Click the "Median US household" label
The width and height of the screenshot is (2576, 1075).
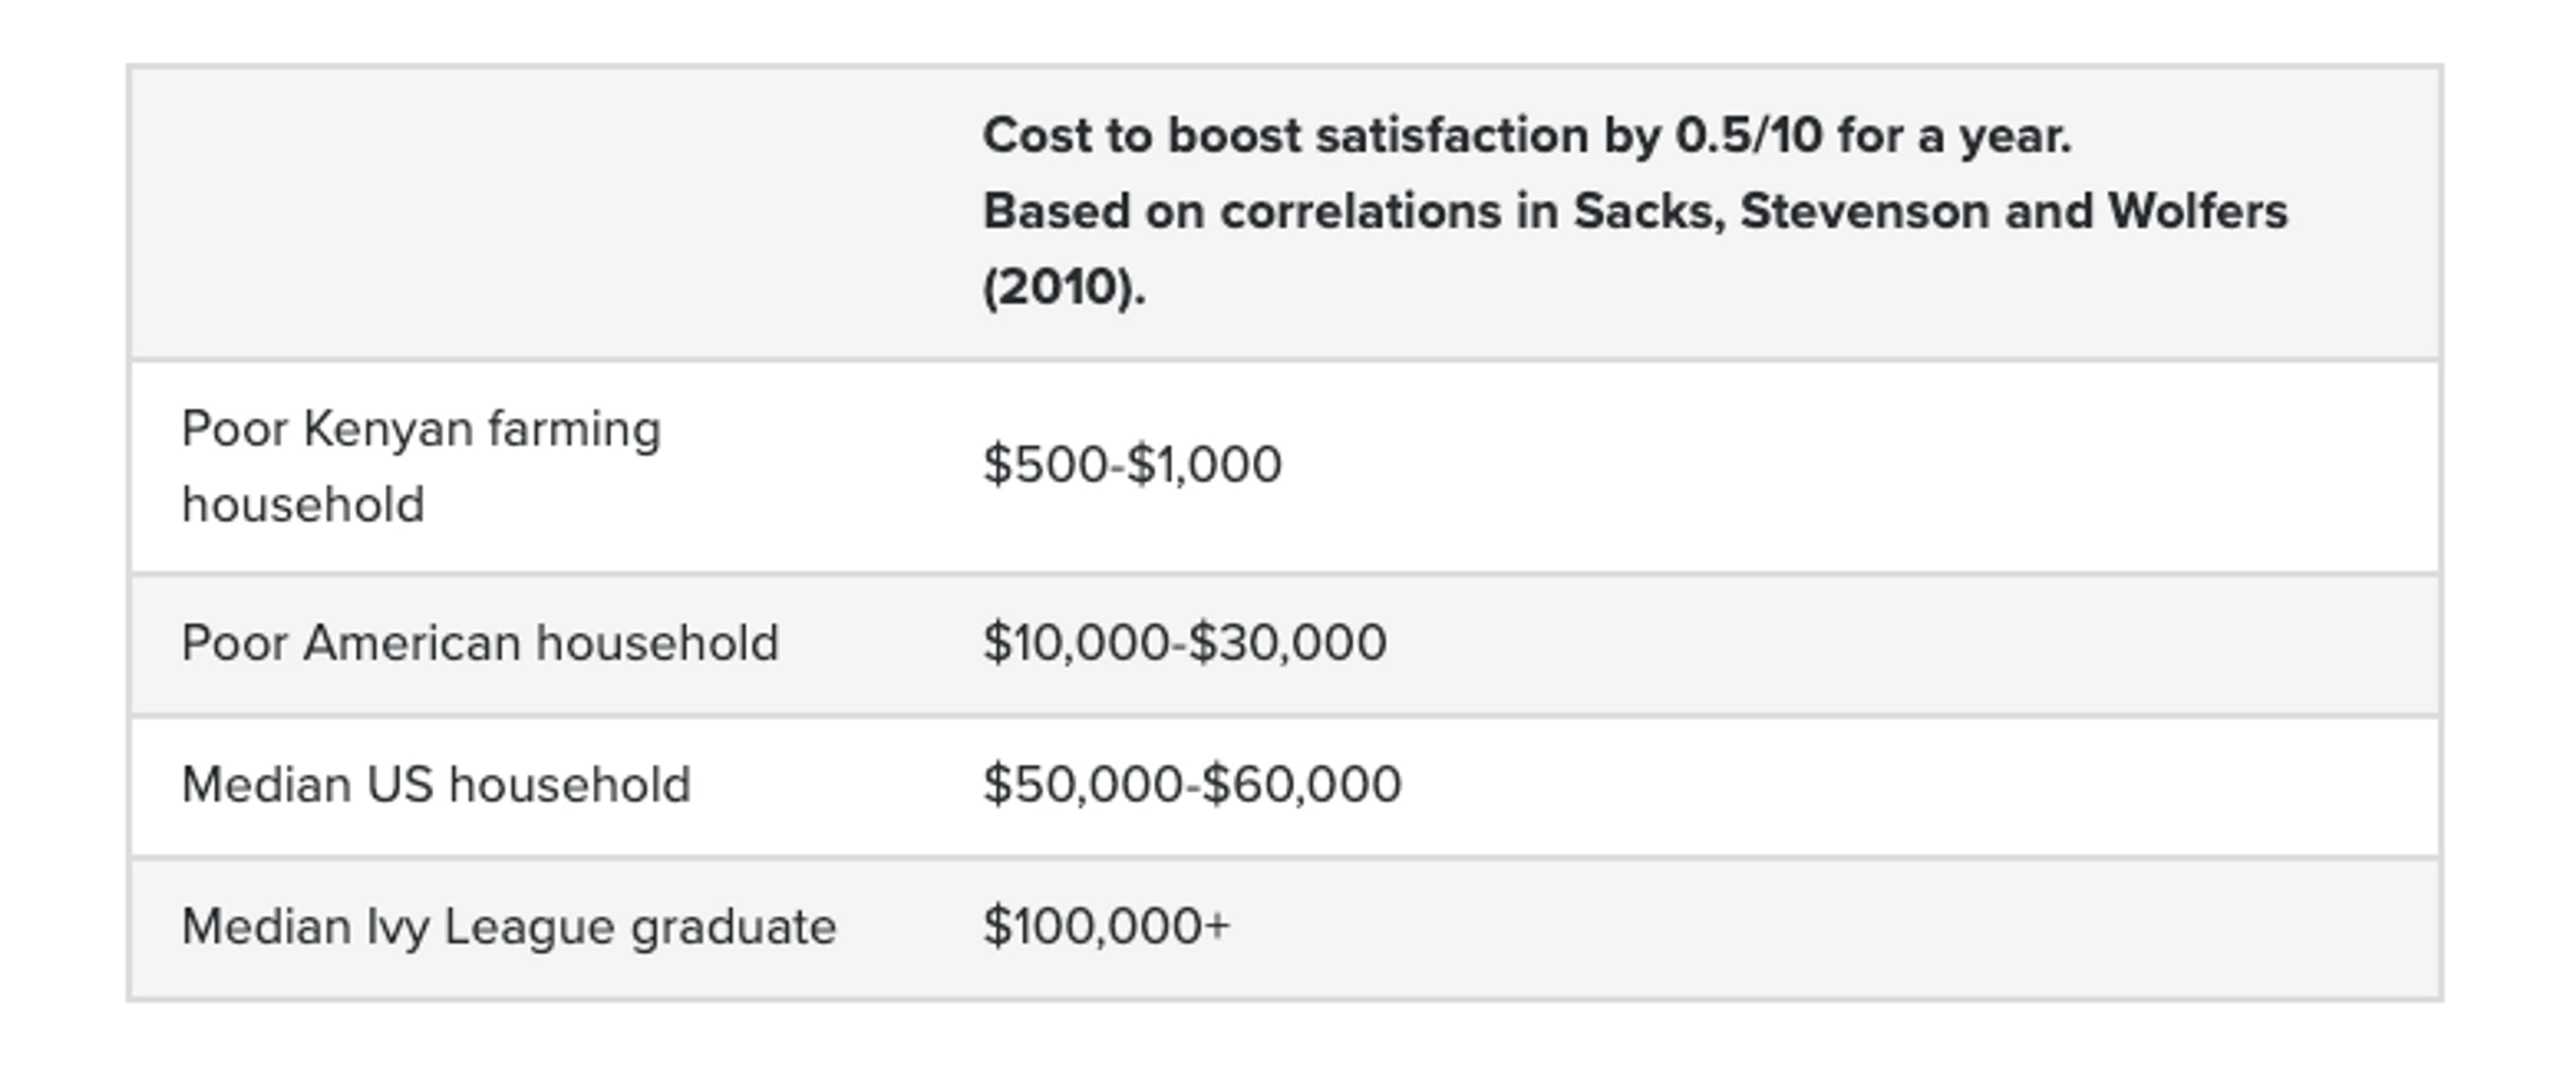436,785
